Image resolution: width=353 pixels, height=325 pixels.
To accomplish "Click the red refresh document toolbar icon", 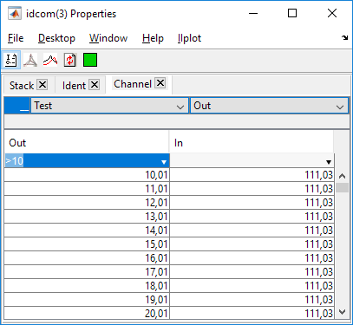I will pyautogui.click(x=69, y=60).
